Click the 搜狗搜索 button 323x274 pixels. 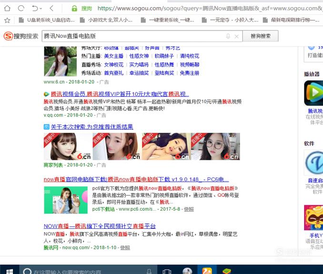tap(261, 36)
